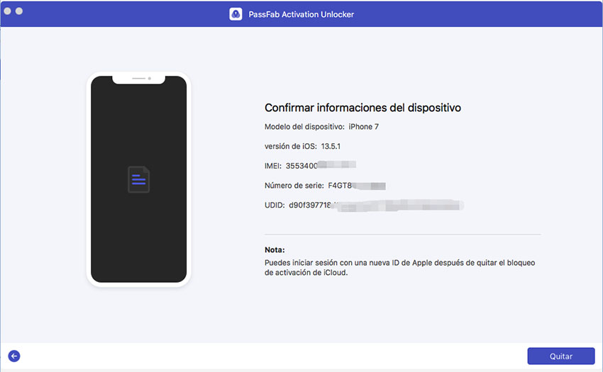Click the 'PassFab Activation Unlocker' title text
603x372 pixels.
(301, 14)
